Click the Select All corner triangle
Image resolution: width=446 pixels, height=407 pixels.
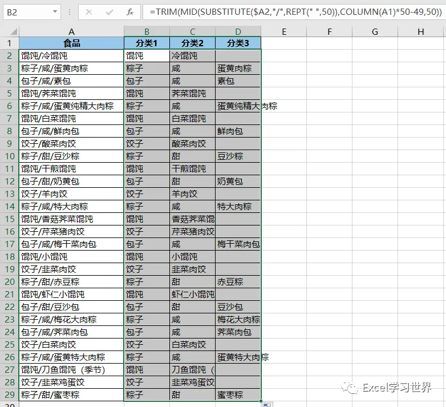[x=13, y=31]
